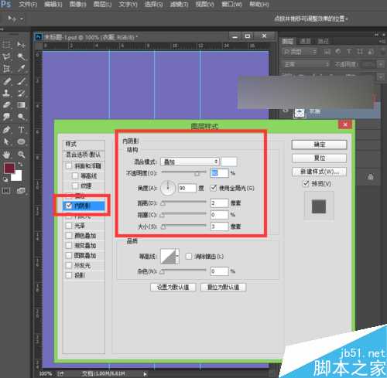Select the Rectangular Marquee tool
387x378 pixels.
click(6, 45)
